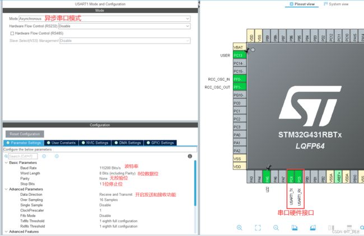Switch to the Parameter Settings tab

click(x=24, y=143)
